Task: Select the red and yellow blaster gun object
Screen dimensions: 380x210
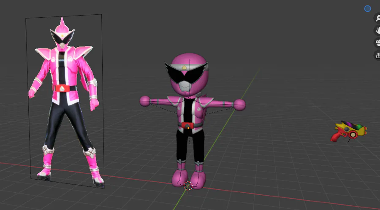Action: 349,132
